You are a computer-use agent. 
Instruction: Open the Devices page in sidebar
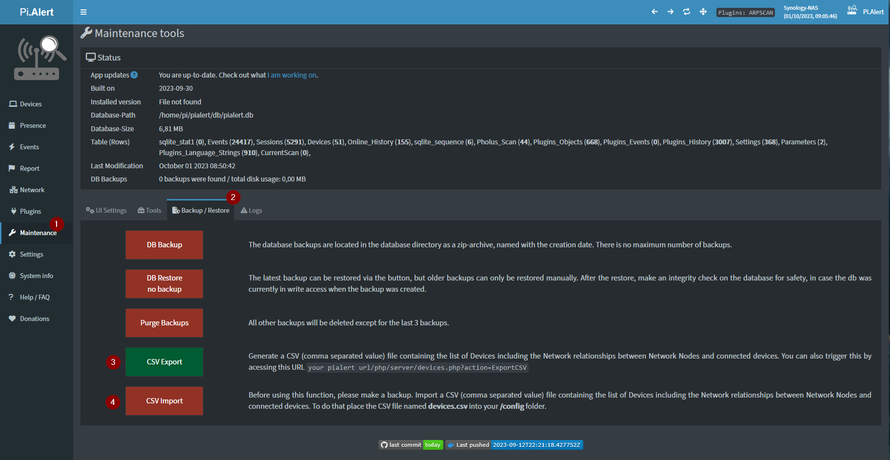click(x=31, y=104)
